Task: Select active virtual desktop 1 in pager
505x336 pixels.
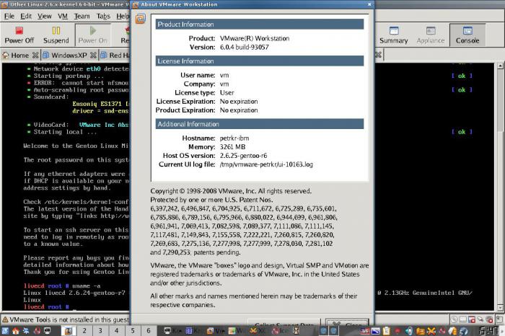Action: [69, 330]
